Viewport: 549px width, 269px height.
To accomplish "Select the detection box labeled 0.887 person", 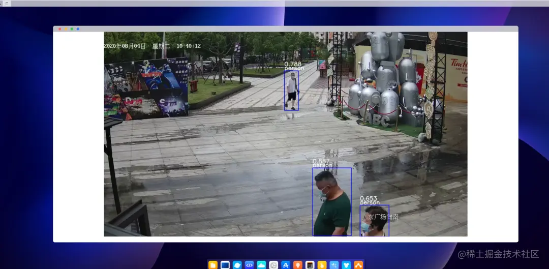I will tap(332, 202).
